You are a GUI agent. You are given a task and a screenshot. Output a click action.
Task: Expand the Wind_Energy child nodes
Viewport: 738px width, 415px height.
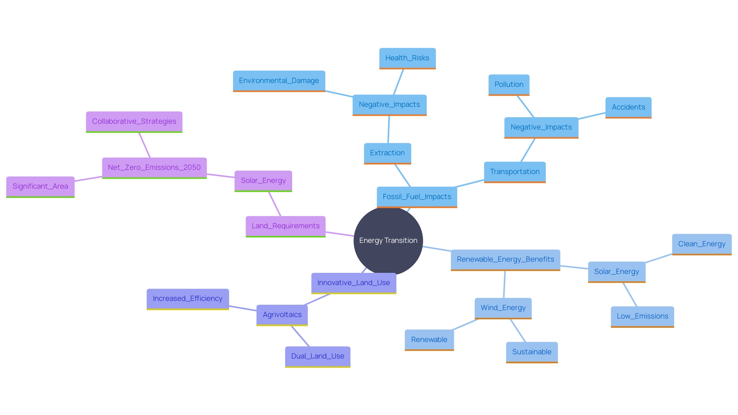(502, 308)
